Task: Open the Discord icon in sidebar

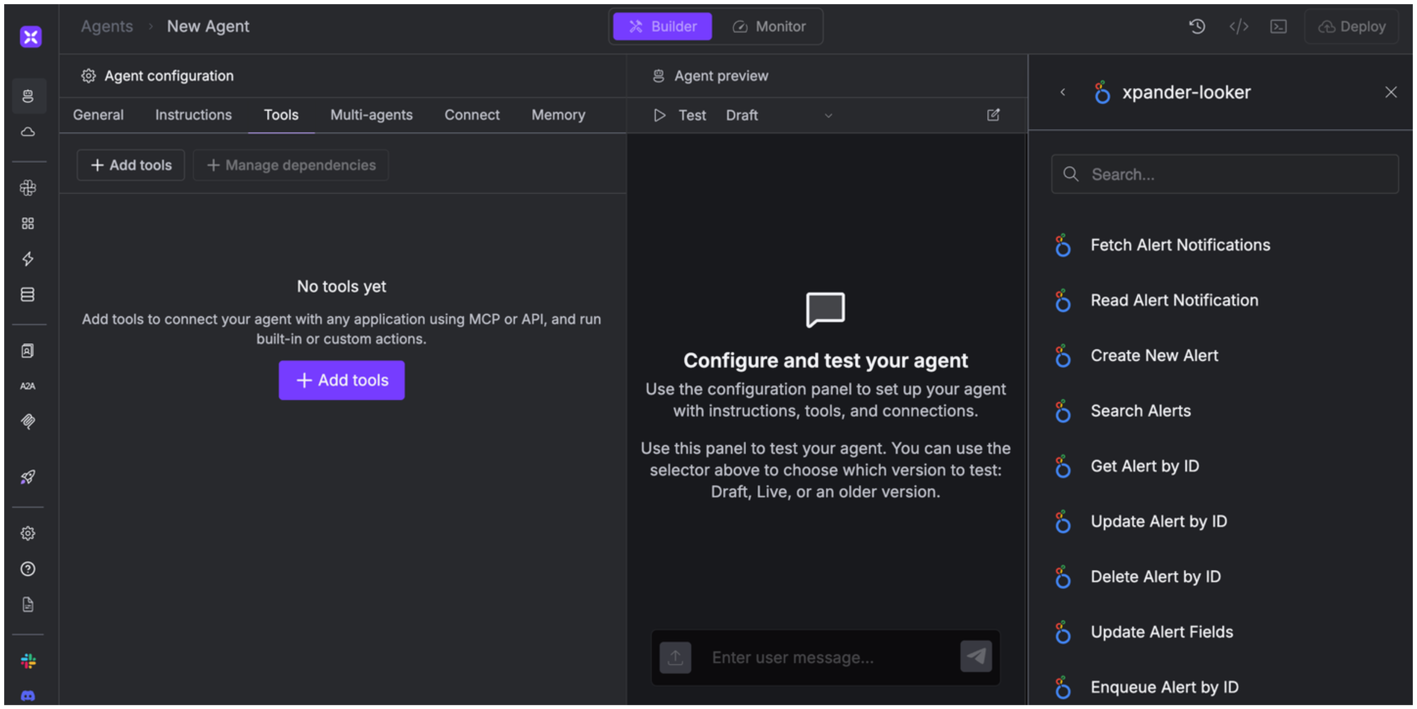Action: (x=28, y=696)
